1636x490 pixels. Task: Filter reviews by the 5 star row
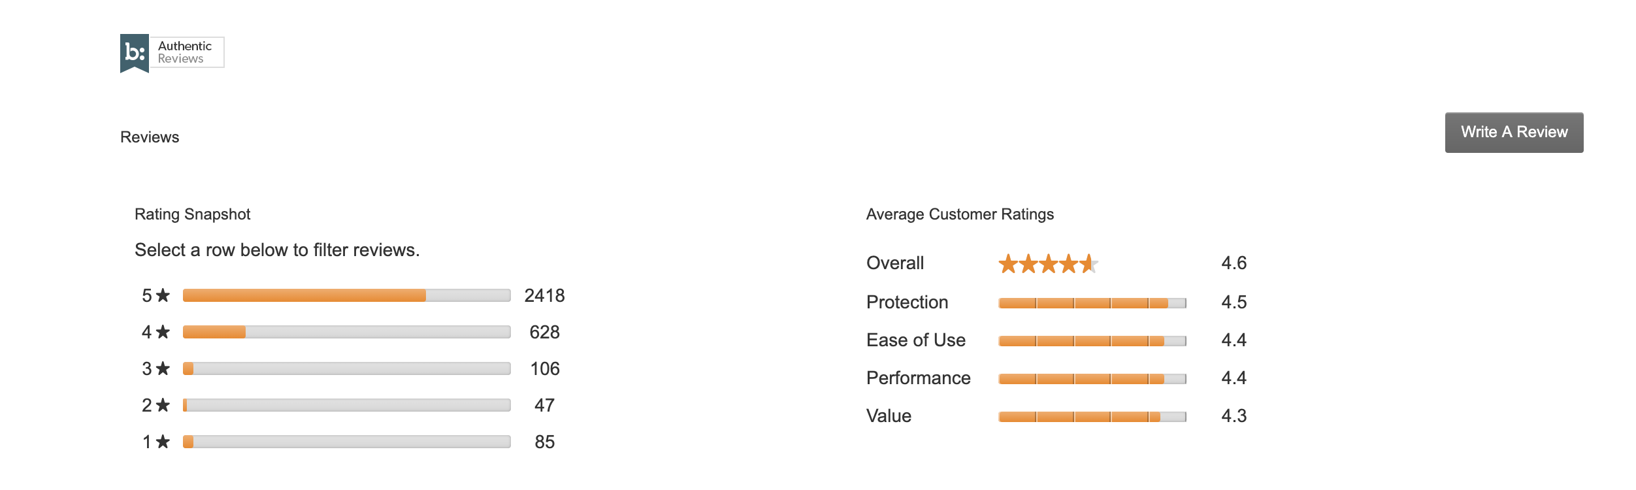346,295
